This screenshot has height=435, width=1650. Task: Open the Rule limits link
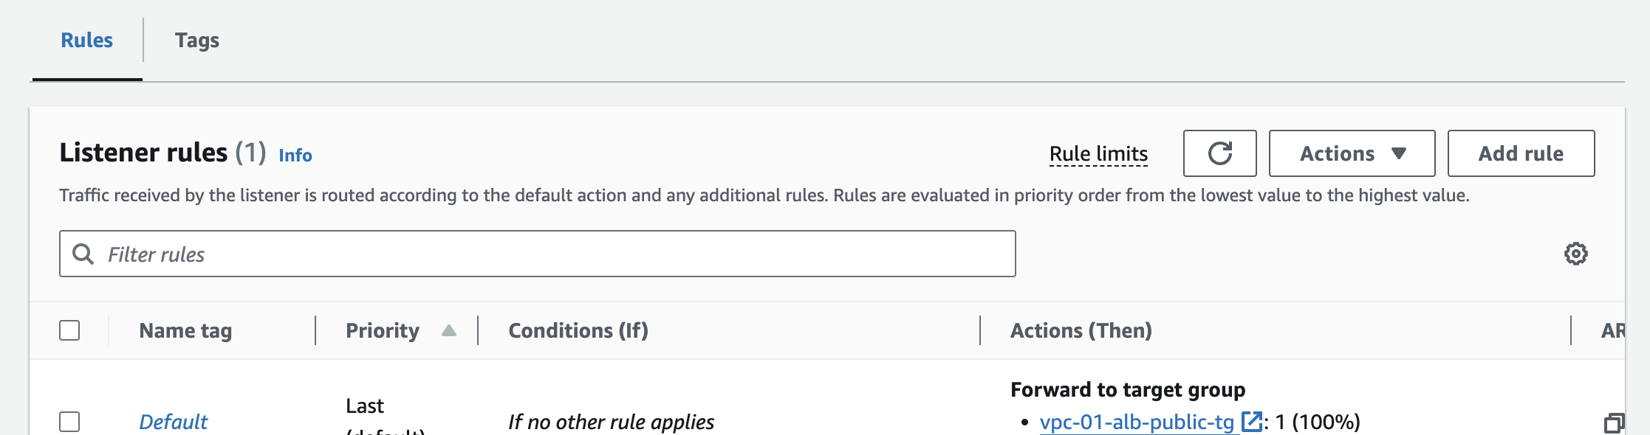click(1098, 153)
